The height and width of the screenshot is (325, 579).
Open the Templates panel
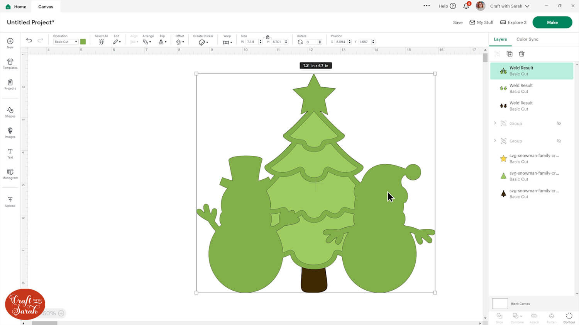(10, 64)
